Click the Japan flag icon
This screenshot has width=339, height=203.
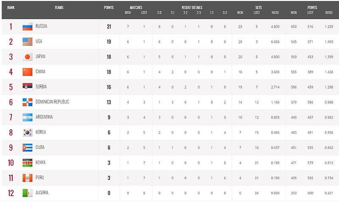tap(28, 57)
